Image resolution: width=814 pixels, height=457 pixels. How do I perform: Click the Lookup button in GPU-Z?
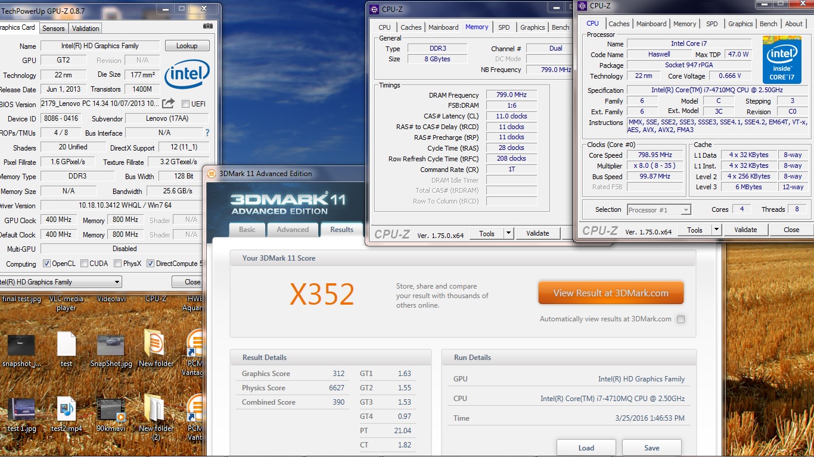(x=187, y=46)
